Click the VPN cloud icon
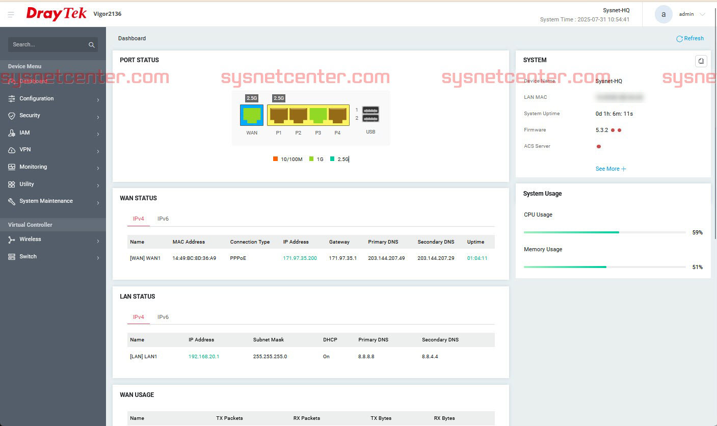 (12, 150)
